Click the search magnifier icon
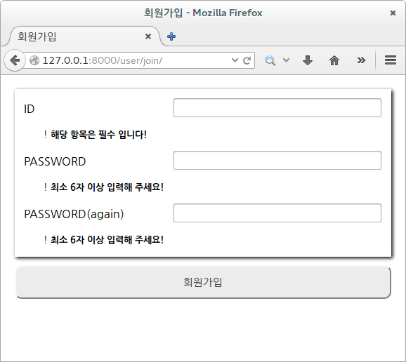This screenshot has height=362, width=406. tap(270, 60)
